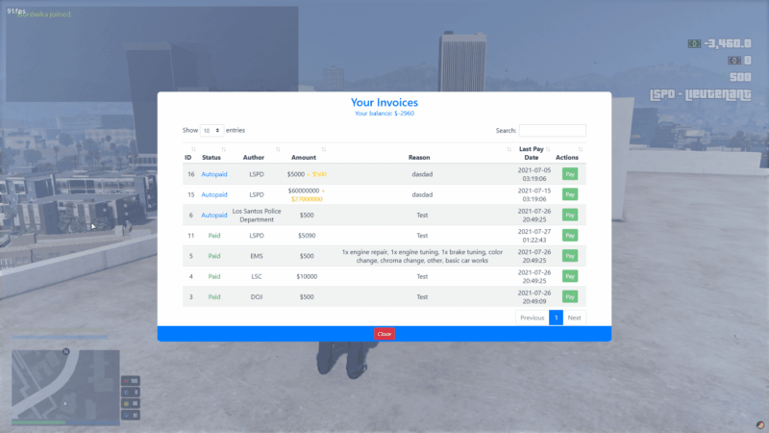Screen dimensions: 769x433
Task: Open the entries-per-page dropdown
Action: click(x=211, y=131)
